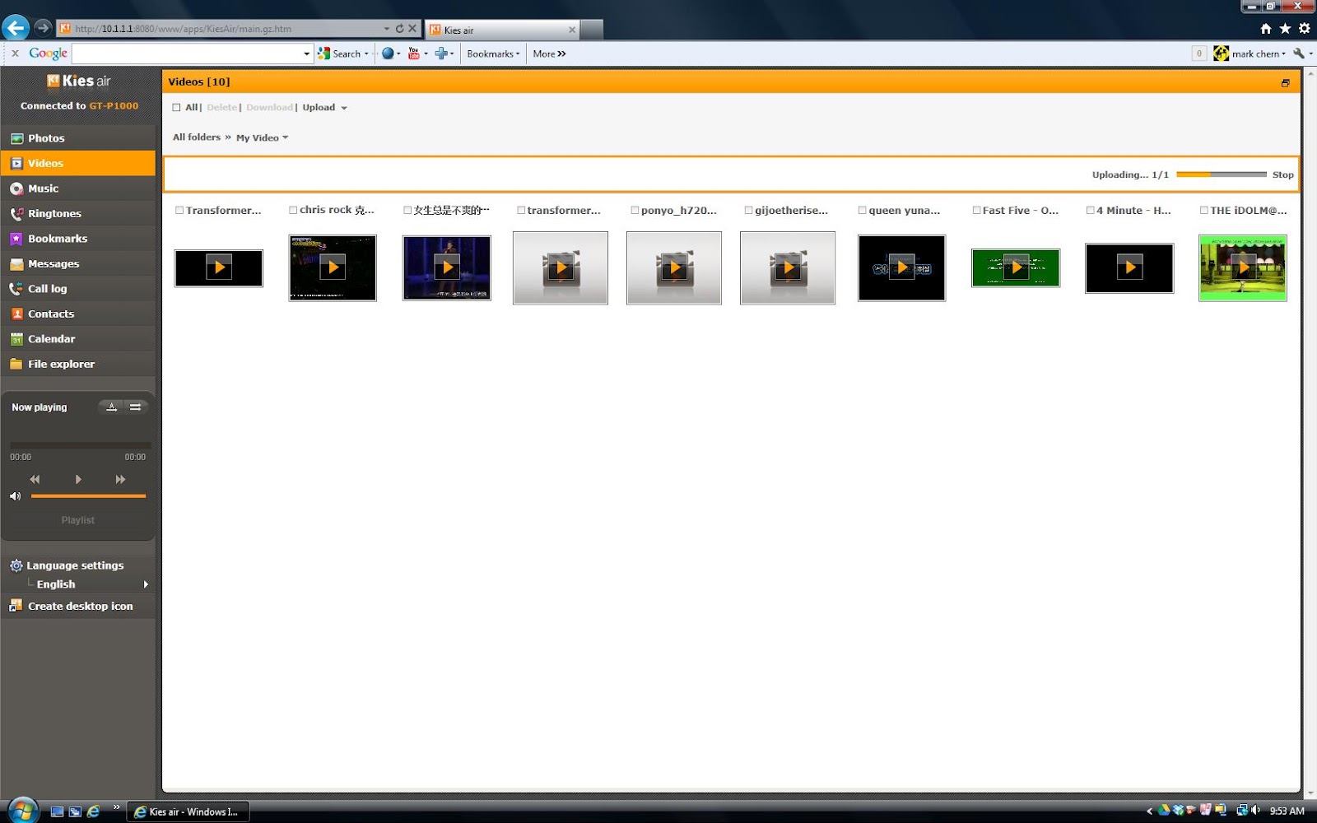Mute the player with speaker icon

coord(15,496)
